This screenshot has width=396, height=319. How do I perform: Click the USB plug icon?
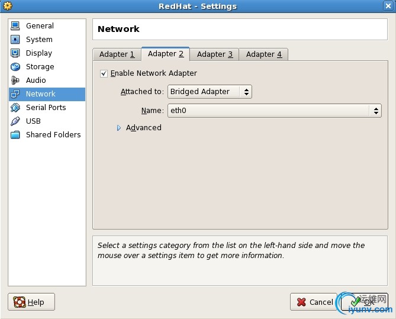[x=15, y=121]
